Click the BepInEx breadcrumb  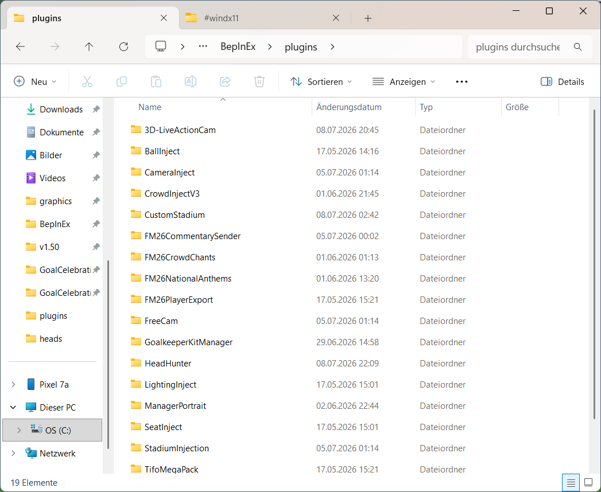[238, 46]
